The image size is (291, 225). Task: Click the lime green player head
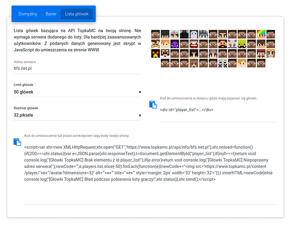[x=242, y=44]
